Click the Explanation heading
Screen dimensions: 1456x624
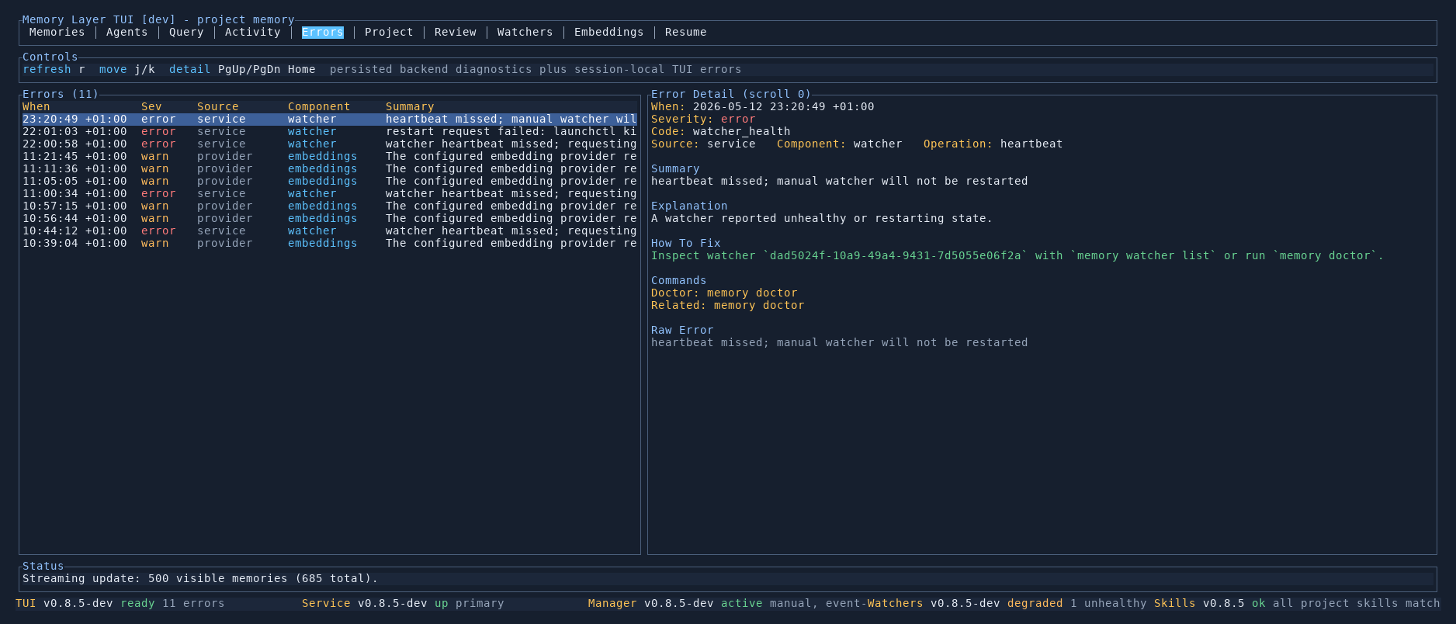coord(689,206)
